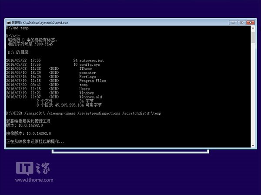Click the scrollbar down arrow
Image resolution: width=261 pixels, height=195 pixels.
click(253, 146)
